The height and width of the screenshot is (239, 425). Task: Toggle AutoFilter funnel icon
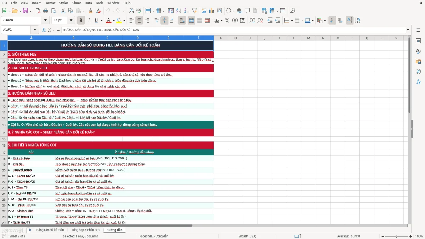coord(194,11)
